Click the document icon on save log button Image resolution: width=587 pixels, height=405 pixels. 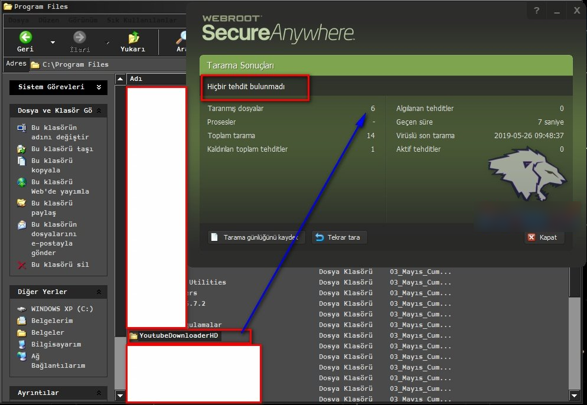coord(214,237)
